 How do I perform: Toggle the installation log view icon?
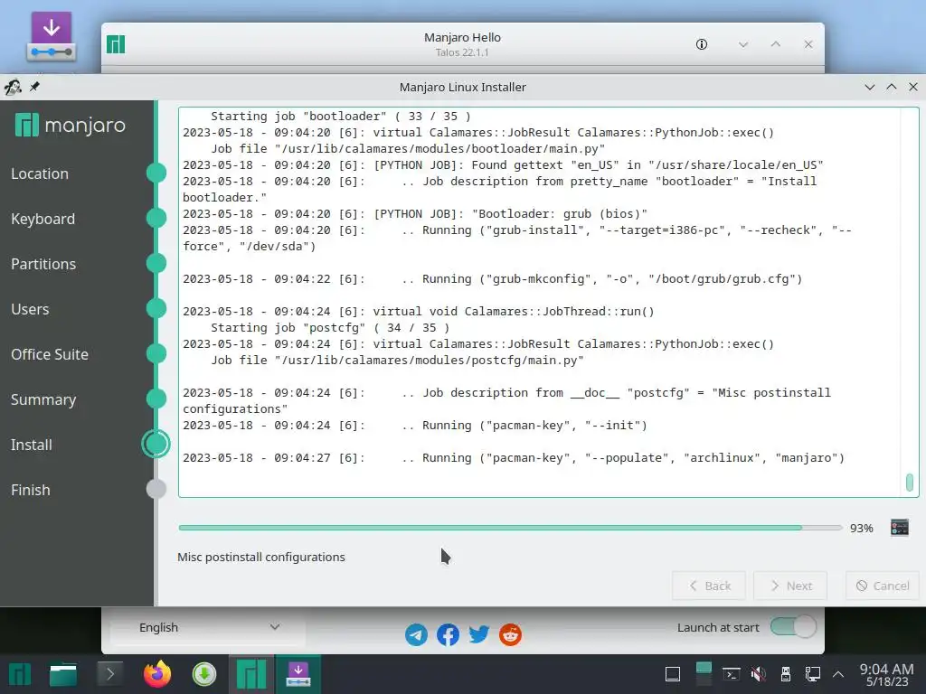(900, 527)
